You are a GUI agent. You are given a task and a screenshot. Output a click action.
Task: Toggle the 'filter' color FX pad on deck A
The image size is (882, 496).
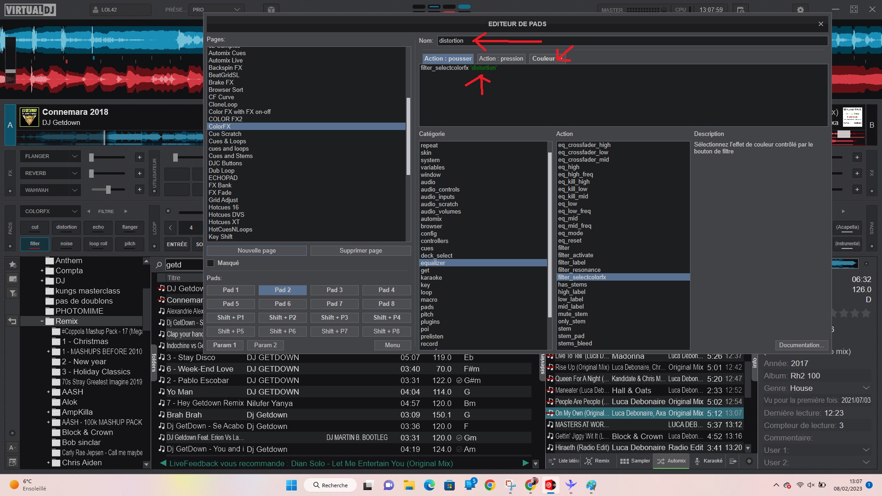[35, 244]
